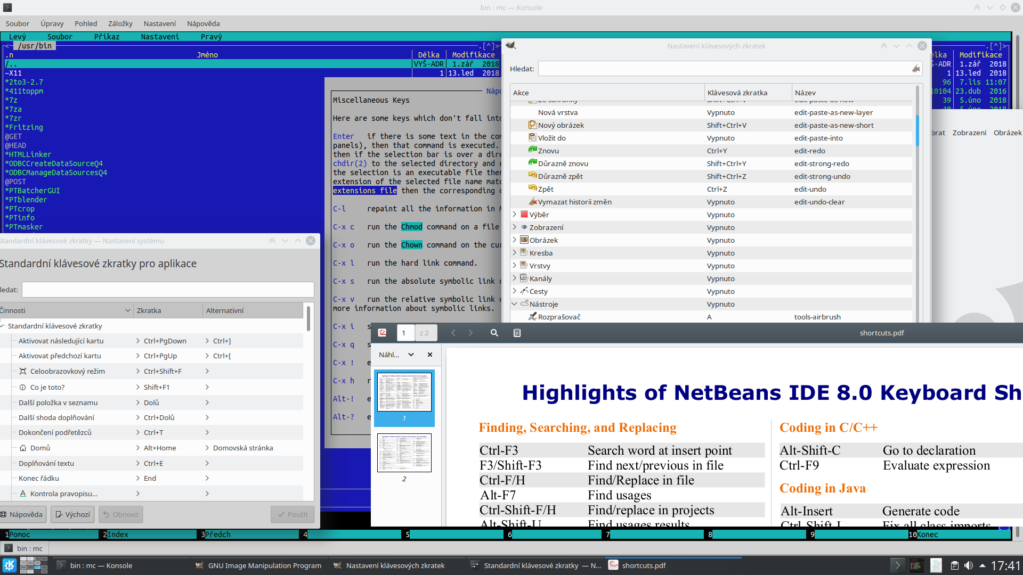Open the Činnosti column sort dropdown
This screenshot has height=575, width=1023.
point(128,310)
